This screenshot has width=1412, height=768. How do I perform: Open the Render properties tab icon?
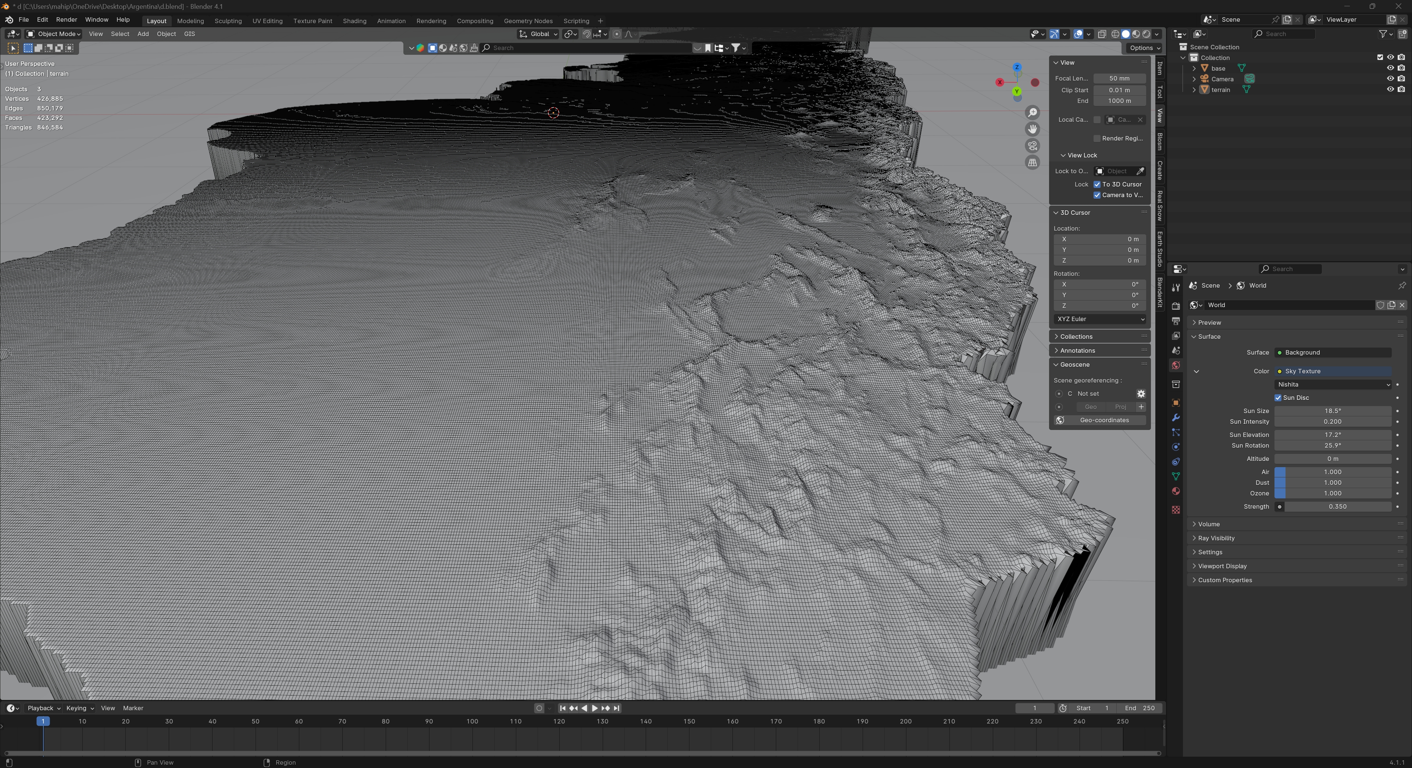1176,306
